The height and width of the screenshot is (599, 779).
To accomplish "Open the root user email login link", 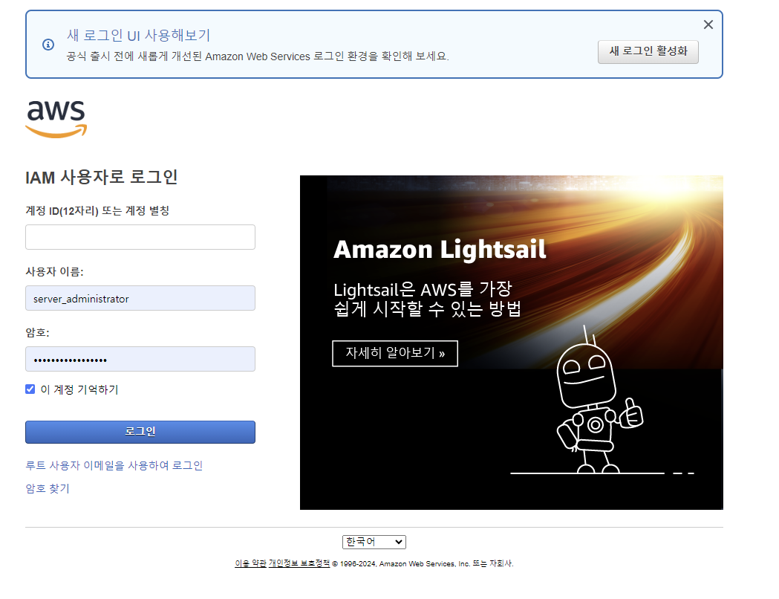I will (114, 465).
